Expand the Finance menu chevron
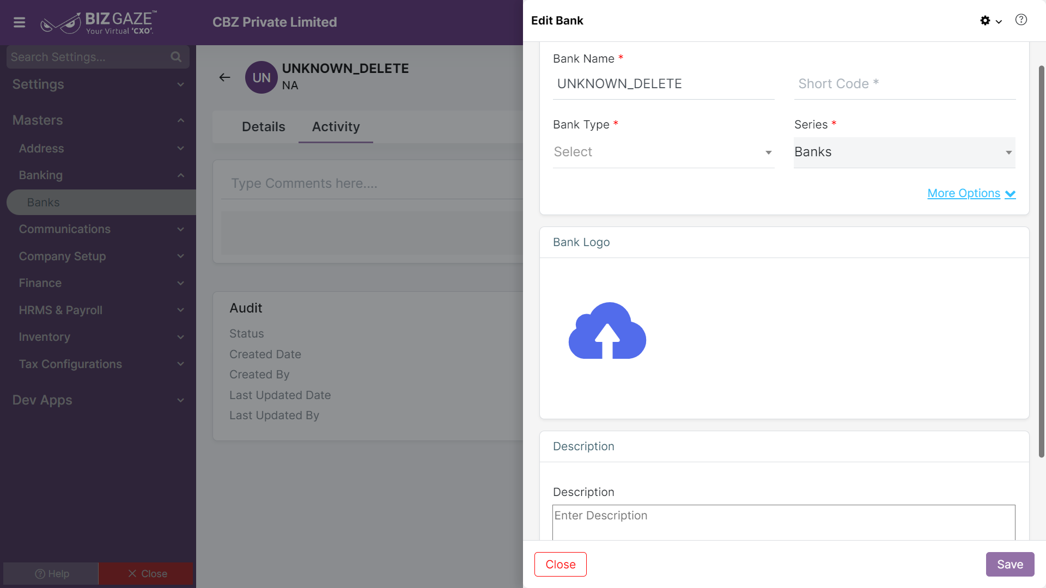The image size is (1046, 588). coord(181,283)
